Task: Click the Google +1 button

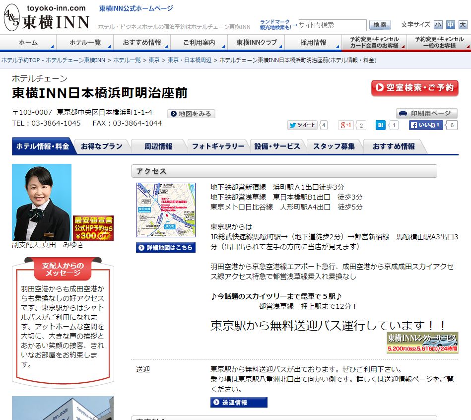Action: pyautogui.click(x=345, y=125)
